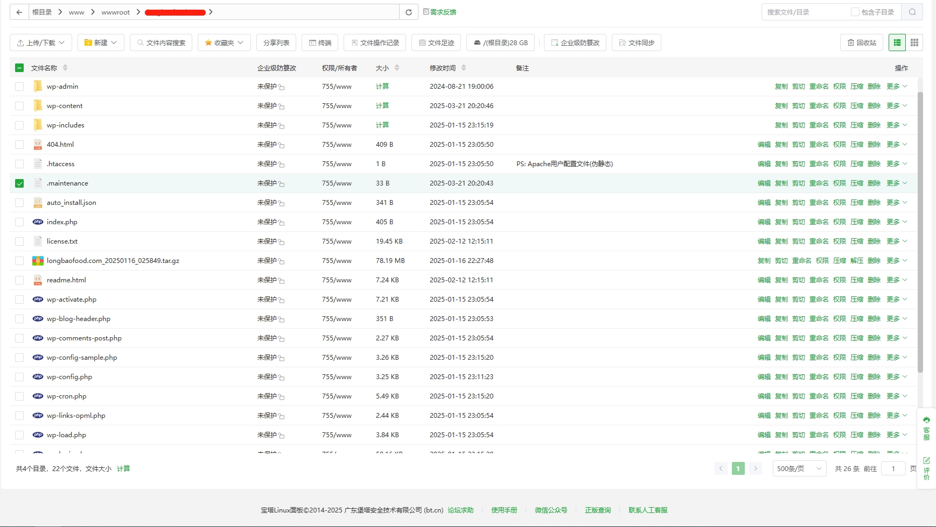Image resolution: width=936 pixels, height=527 pixels.
Task: Open the wp-admin folder icon
Action: [38, 86]
